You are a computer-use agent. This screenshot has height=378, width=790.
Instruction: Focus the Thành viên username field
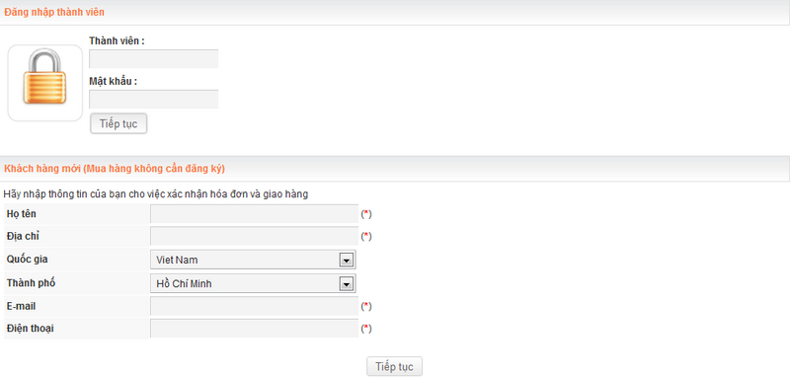(154, 59)
